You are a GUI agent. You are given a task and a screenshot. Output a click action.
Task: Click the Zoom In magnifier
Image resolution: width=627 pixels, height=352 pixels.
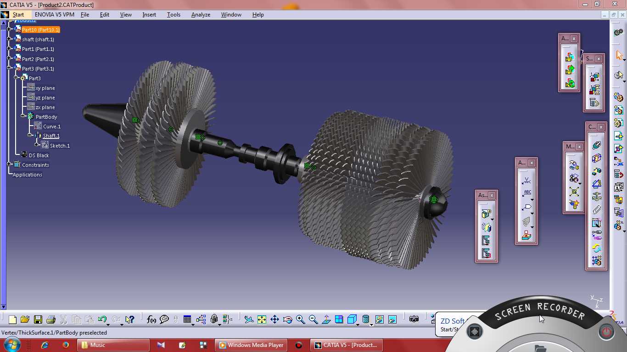pos(301,319)
